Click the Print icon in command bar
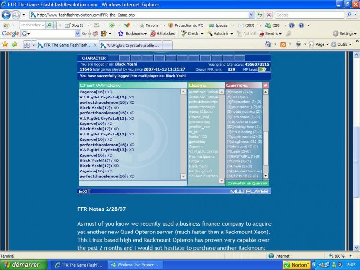The height and width of the screenshot is (270, 360). [x=298, y=44]
